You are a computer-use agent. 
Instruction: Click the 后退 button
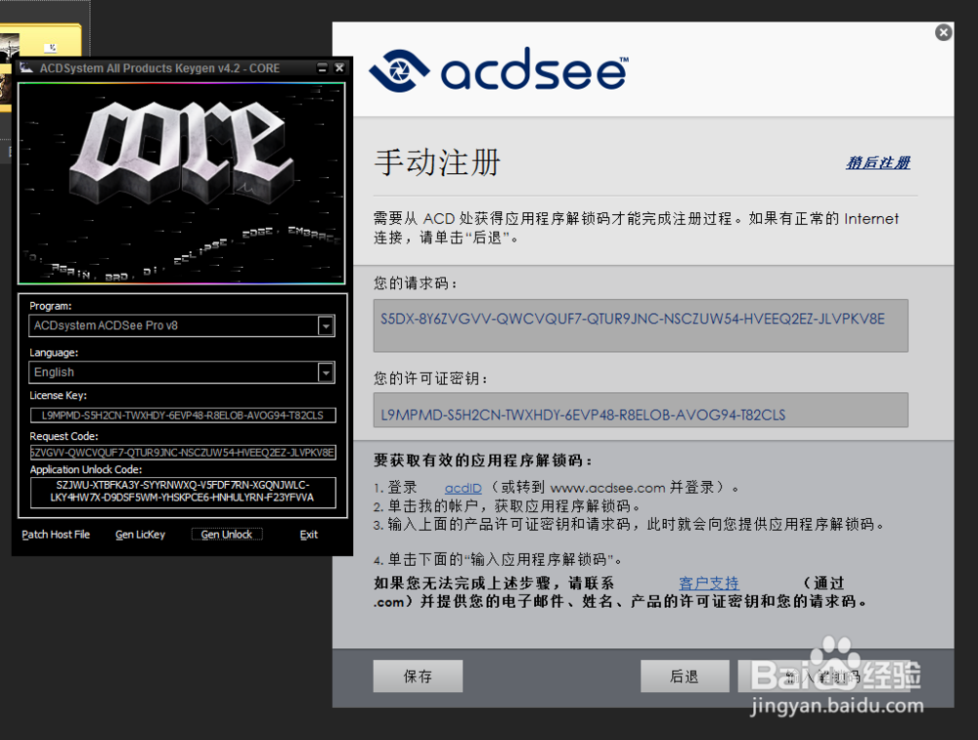[x=685, y=675]
